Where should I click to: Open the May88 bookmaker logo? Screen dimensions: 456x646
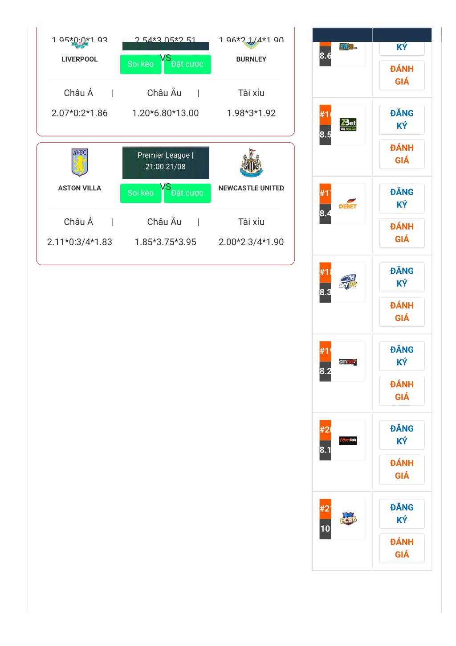348,440
